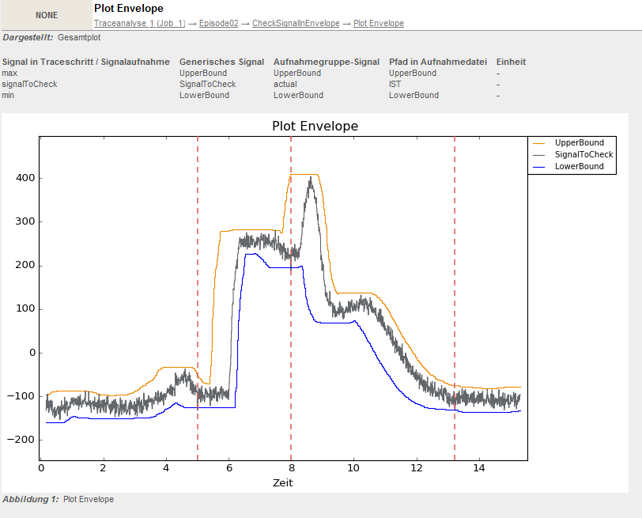Click the 'Einheit' column header

tap(511, 62)
